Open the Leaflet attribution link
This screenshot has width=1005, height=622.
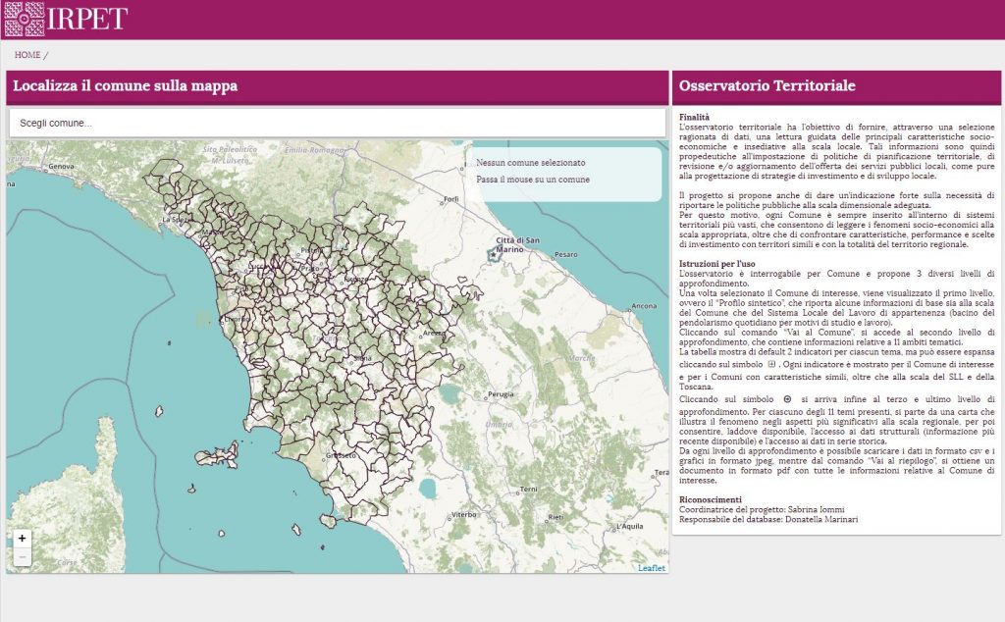(652, 568)
